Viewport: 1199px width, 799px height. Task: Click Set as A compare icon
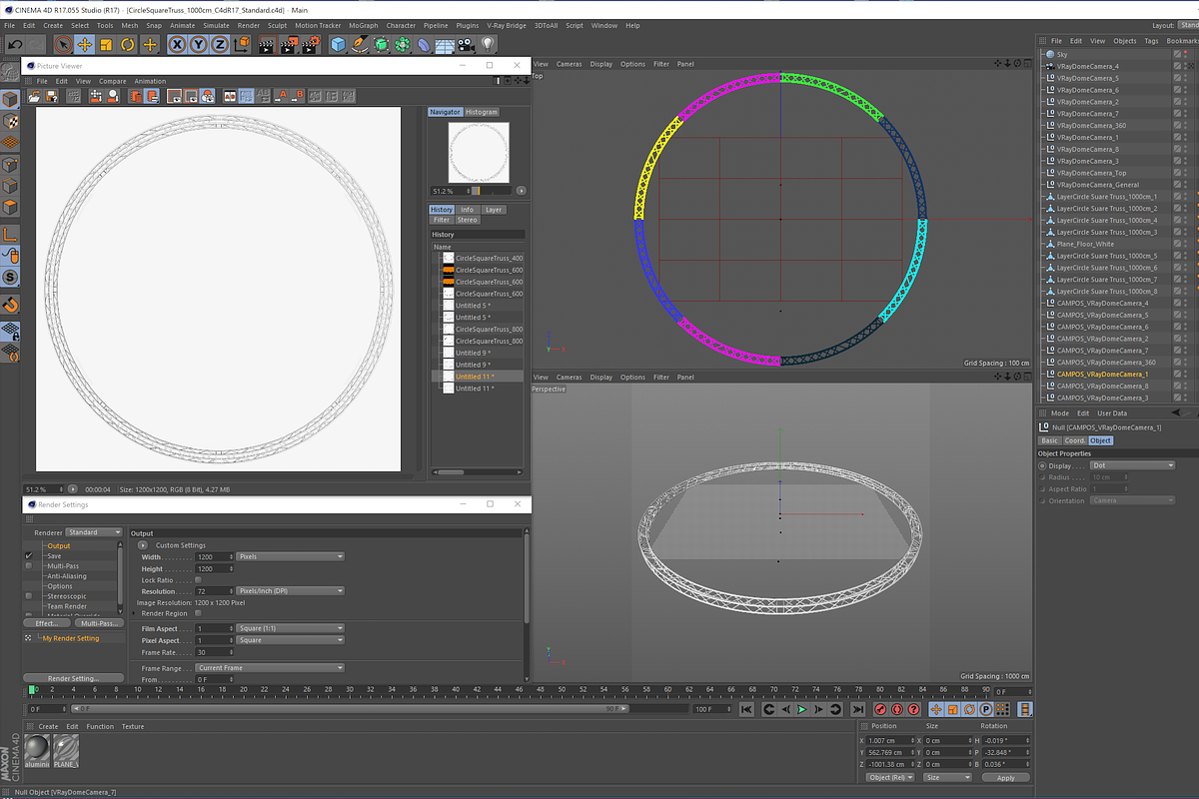[x=280, y=97]
